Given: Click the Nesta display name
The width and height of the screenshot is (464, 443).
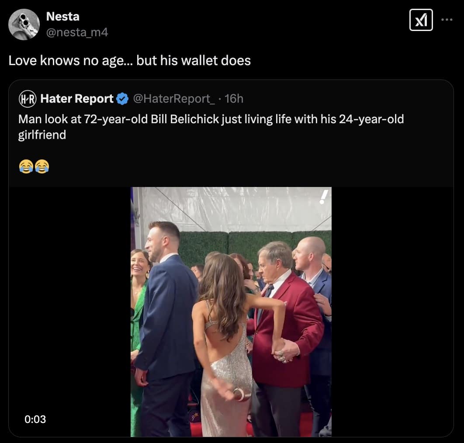Looking at the screenshot, I should [x=62, y=17].
